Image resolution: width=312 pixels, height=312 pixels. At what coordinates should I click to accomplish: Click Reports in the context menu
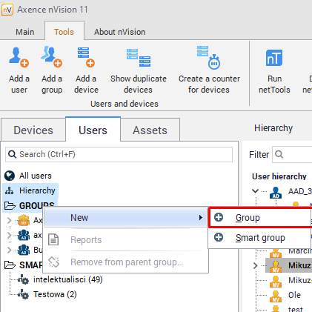125,240
